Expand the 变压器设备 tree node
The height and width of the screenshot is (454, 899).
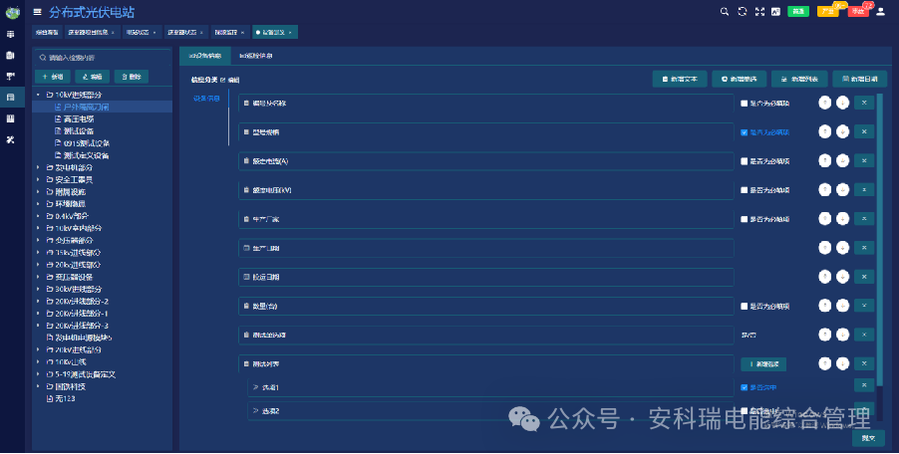39,277
